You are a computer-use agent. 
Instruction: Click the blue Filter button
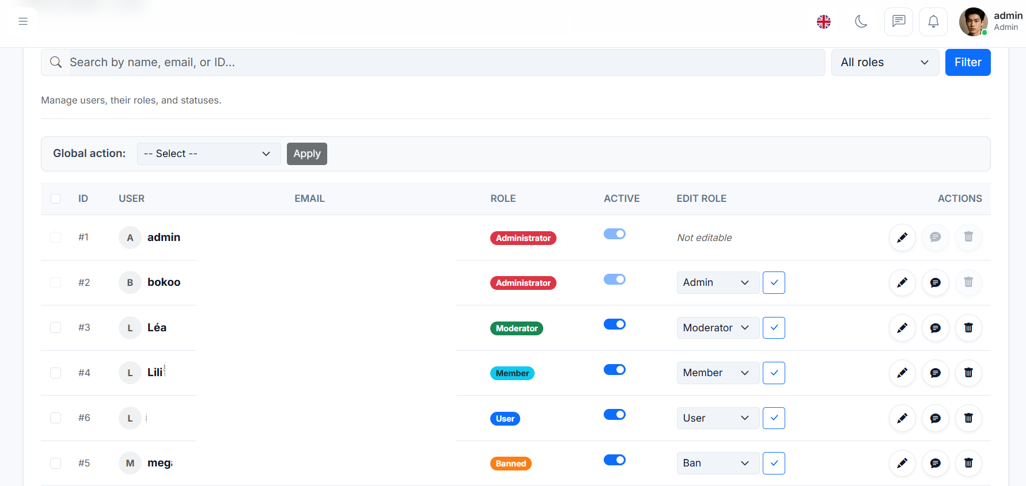968,62
